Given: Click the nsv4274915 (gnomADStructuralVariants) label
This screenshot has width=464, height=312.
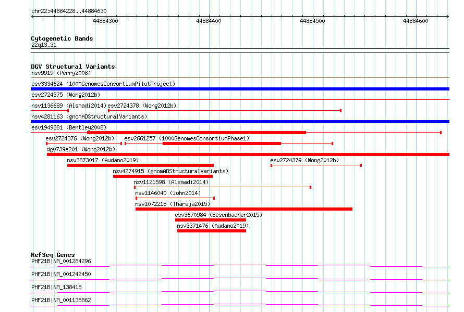Looking at the screenshot, I should point(170,171).
